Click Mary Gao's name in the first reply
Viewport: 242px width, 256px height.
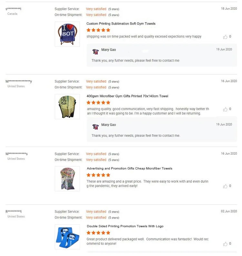coord(108,50)
